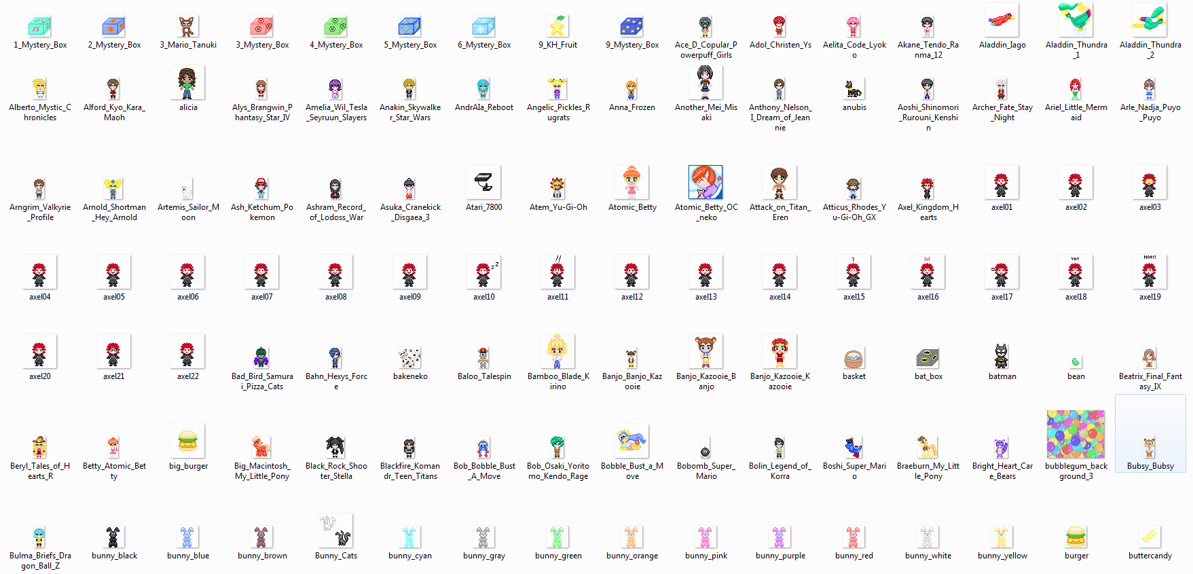Select the buttercandy icon

point(1150,536)
